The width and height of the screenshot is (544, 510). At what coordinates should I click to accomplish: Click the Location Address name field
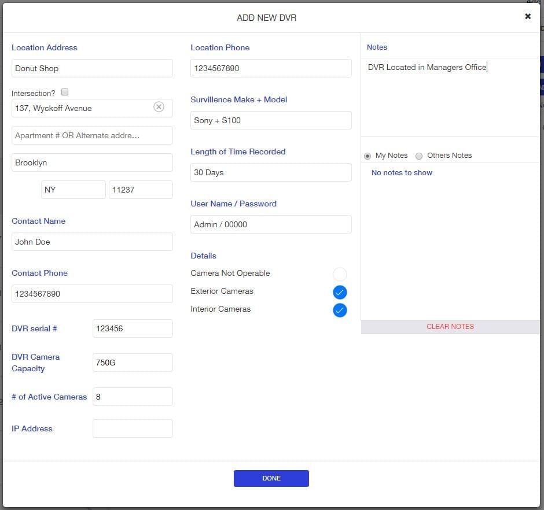pos(92,68)
